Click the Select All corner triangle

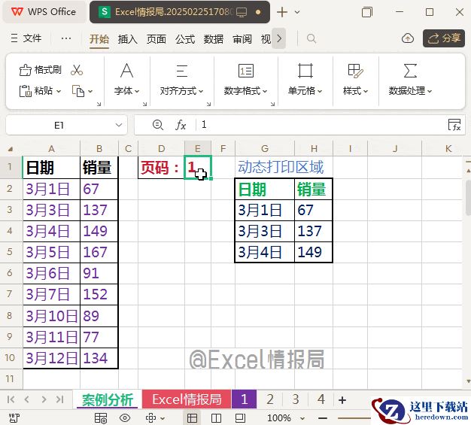pyautogui.click(x=11, y=149)
